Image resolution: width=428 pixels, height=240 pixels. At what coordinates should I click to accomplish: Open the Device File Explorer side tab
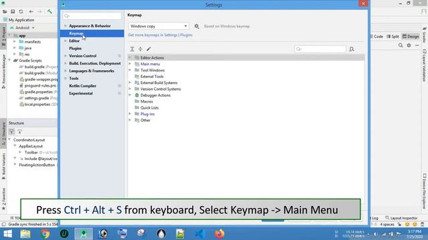[x=425, y=191]
